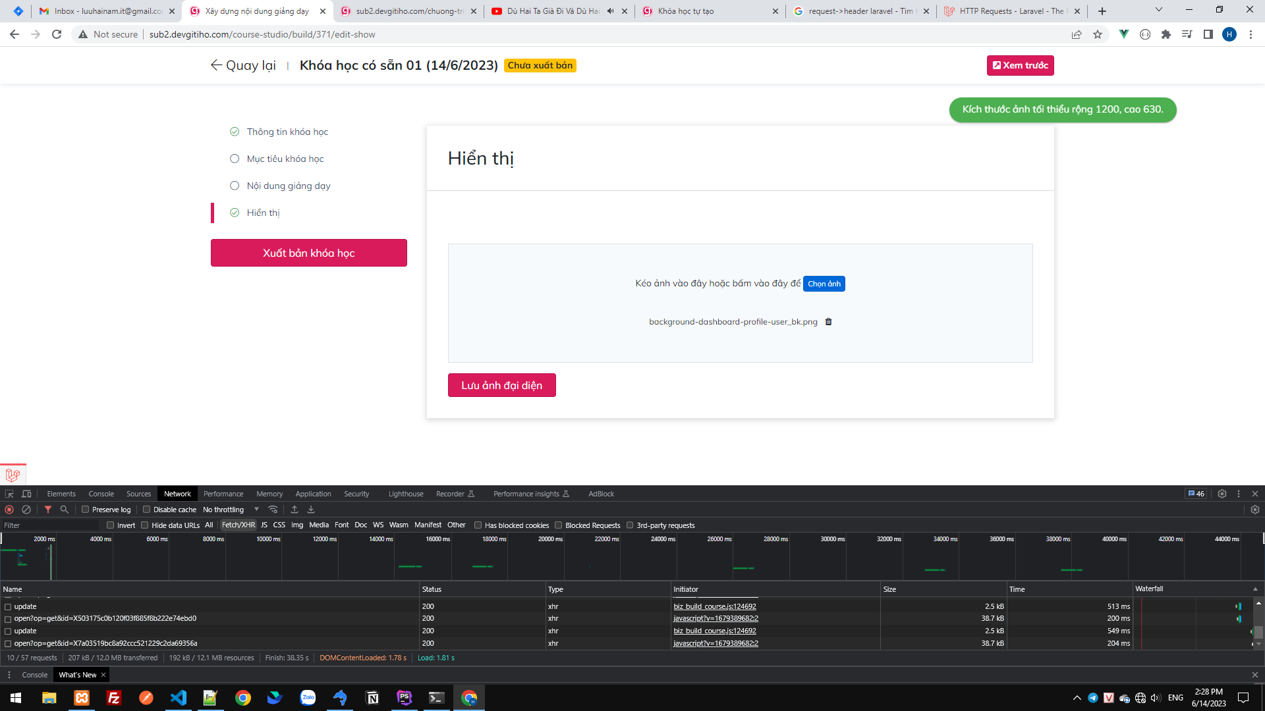The height and width of the screenshot is (711, 1265).
Task: Check Hide data URLs option
Action: click(x=145, y=525)
